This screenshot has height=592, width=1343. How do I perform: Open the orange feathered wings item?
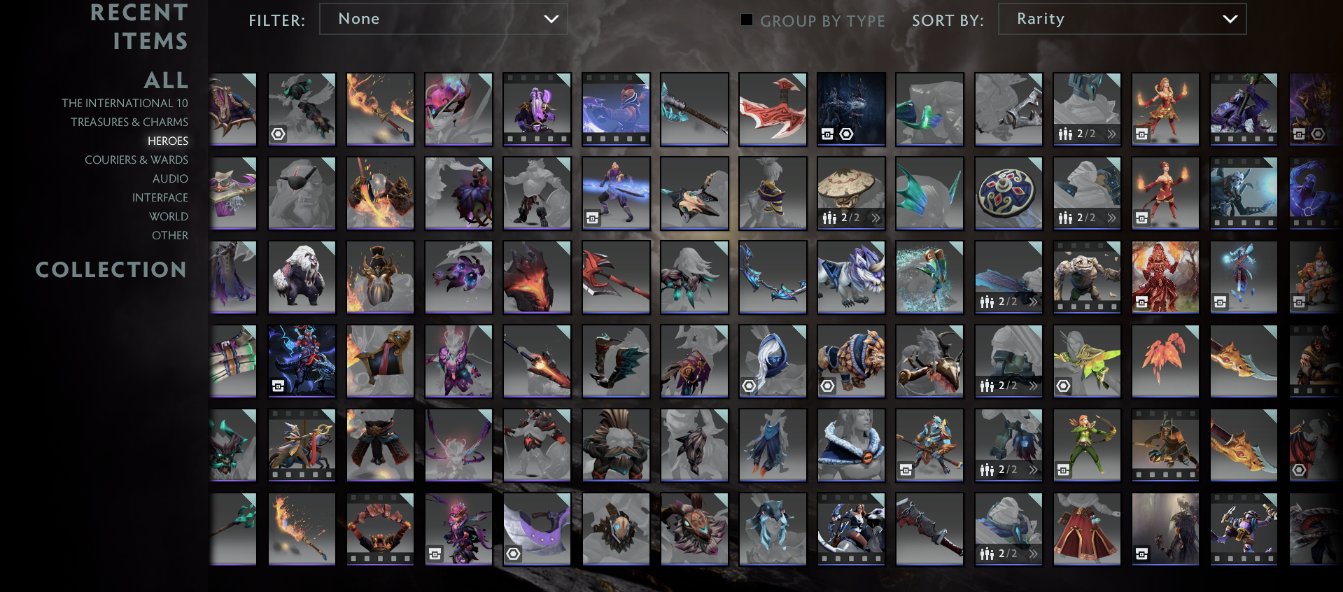tap(1165, 361)
